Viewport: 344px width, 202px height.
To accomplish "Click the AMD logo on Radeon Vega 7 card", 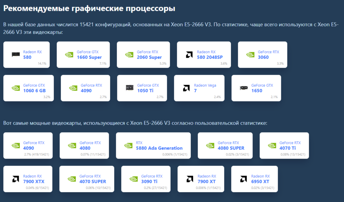I will coord(186,88).
